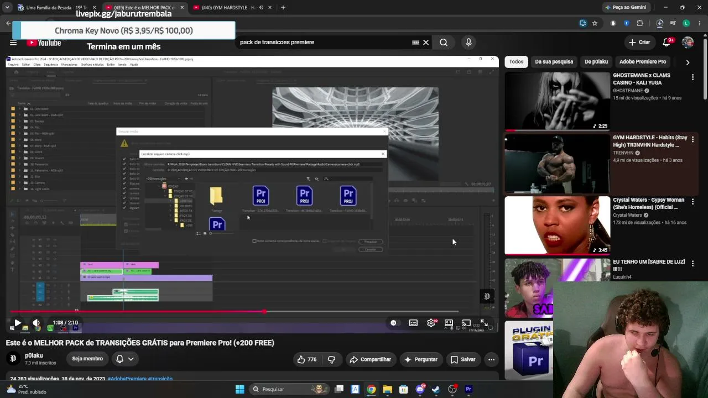Mute the video volume
Screen dimensions: 708x398
37,323
